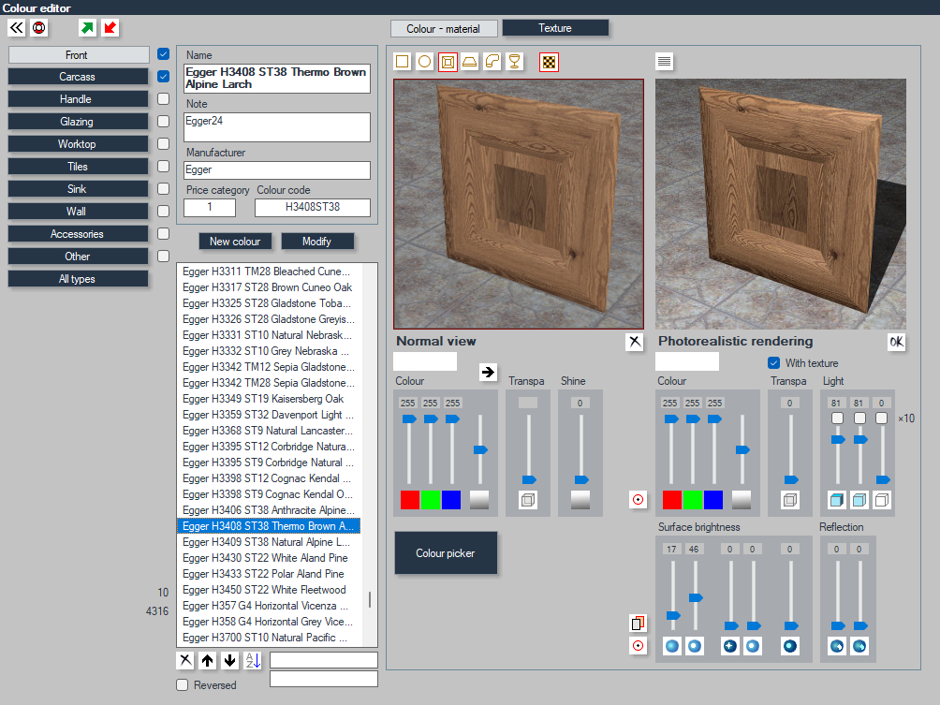Select the Front type button

coord(79,54)
